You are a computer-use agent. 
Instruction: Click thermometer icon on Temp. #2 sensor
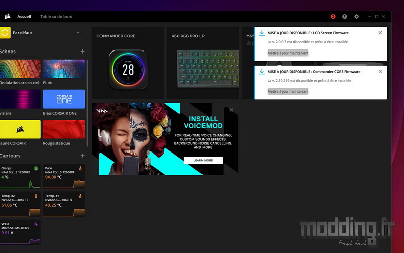tap(36, 196)
